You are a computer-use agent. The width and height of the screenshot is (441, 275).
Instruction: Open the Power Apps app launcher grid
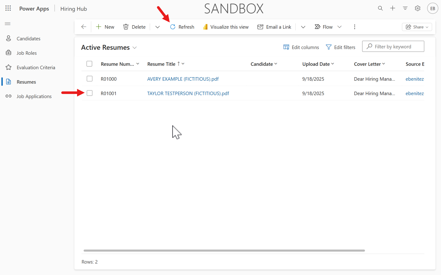8,8
